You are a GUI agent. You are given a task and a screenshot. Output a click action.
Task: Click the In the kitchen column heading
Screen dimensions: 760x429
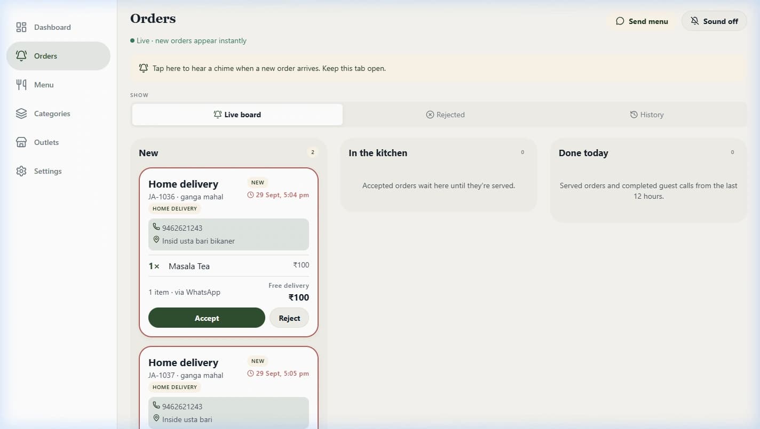coord(378,153)
